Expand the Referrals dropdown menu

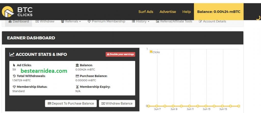tap(71, 22)
